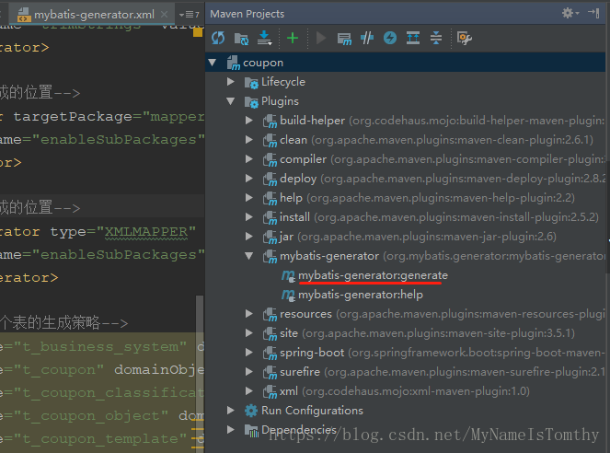Image resolution: width=610 pixels, height=453 pixels.
Task: Select the xml plugin row
Action: (x=405, y=391)
